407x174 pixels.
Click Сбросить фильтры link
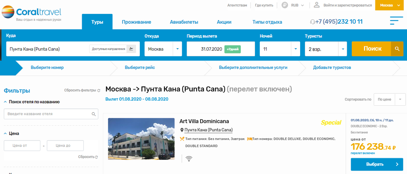click(80, 91)
